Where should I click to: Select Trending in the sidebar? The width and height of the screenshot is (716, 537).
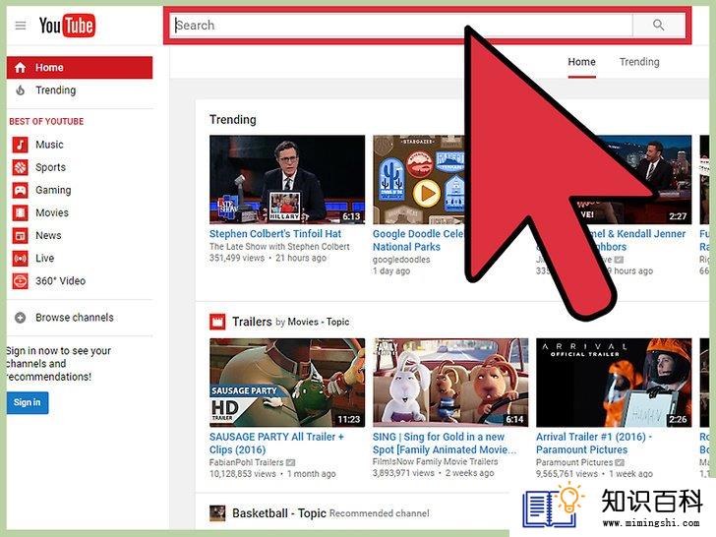56,90
